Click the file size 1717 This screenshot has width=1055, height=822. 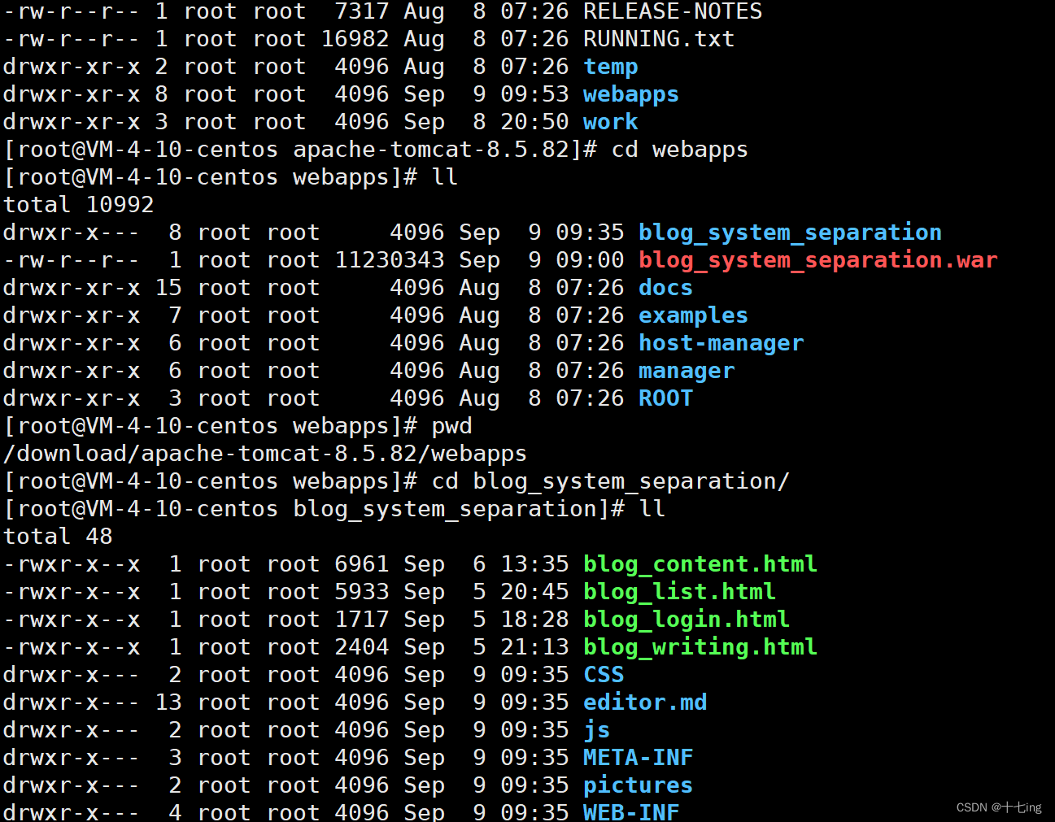[362, 620]
